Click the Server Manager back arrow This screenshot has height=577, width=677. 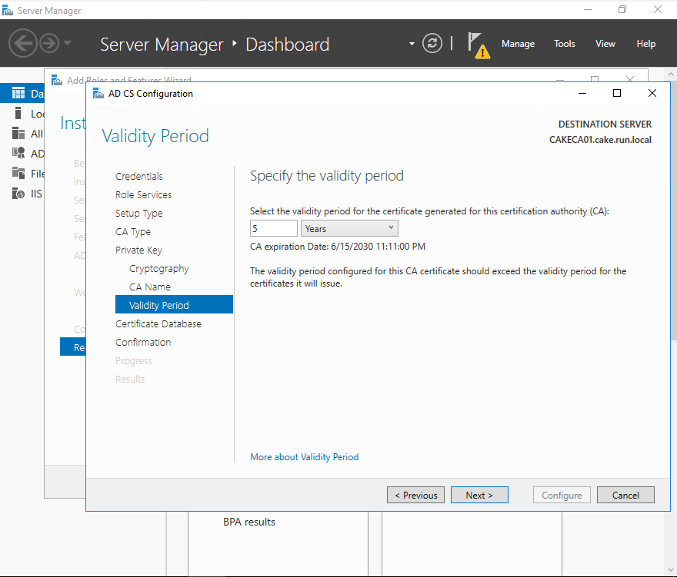pos(22,43)
